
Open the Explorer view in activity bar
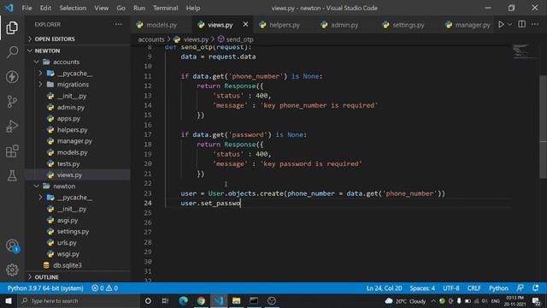pos(12,27)
